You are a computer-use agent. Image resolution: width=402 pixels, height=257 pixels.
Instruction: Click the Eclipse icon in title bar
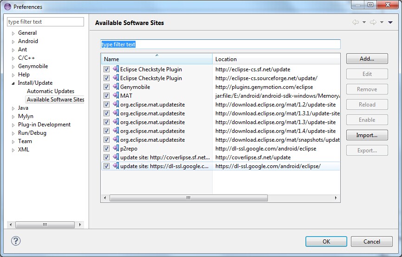coord(7,7)
